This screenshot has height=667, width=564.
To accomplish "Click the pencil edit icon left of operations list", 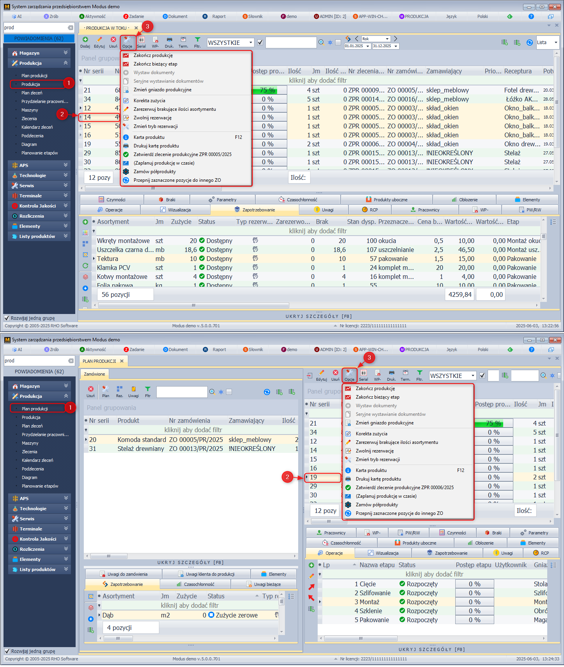I will (311, 576).
